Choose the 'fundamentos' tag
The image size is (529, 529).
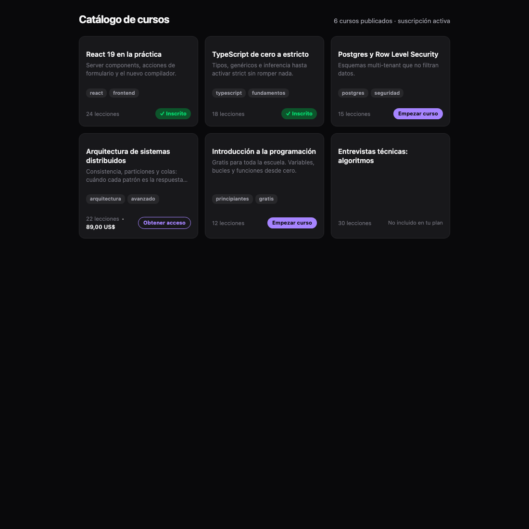268,93
